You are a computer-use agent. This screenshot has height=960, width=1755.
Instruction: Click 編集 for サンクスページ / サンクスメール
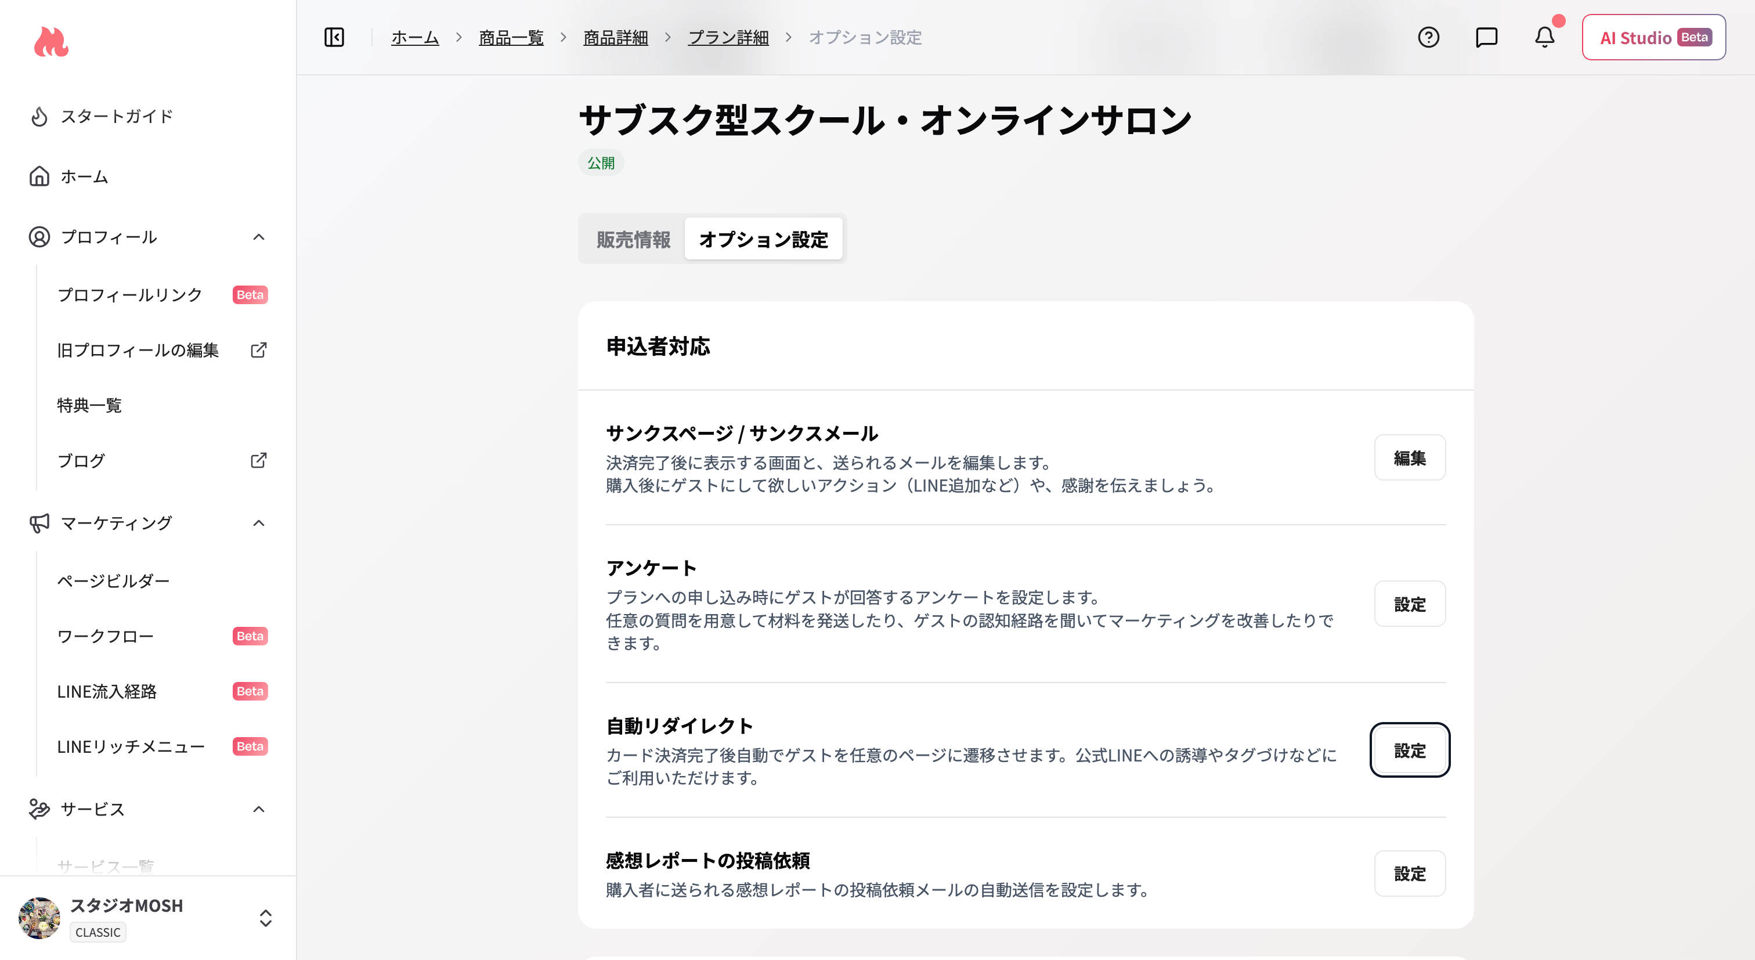pyautogui.click(x=1410, y=458)
